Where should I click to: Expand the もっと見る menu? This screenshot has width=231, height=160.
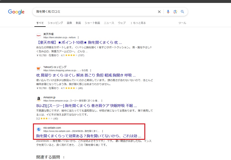point(138,23)
